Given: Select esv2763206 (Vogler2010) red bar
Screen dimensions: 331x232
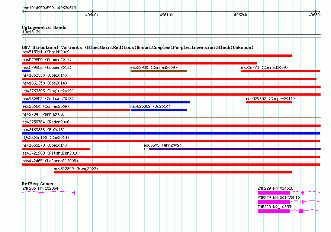Looking at the screenshot, I should click(171, 95).
